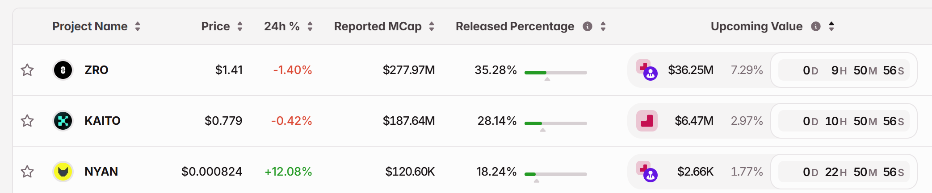
Task: Sort by the Reported MCap header
Action: point(432,26)
